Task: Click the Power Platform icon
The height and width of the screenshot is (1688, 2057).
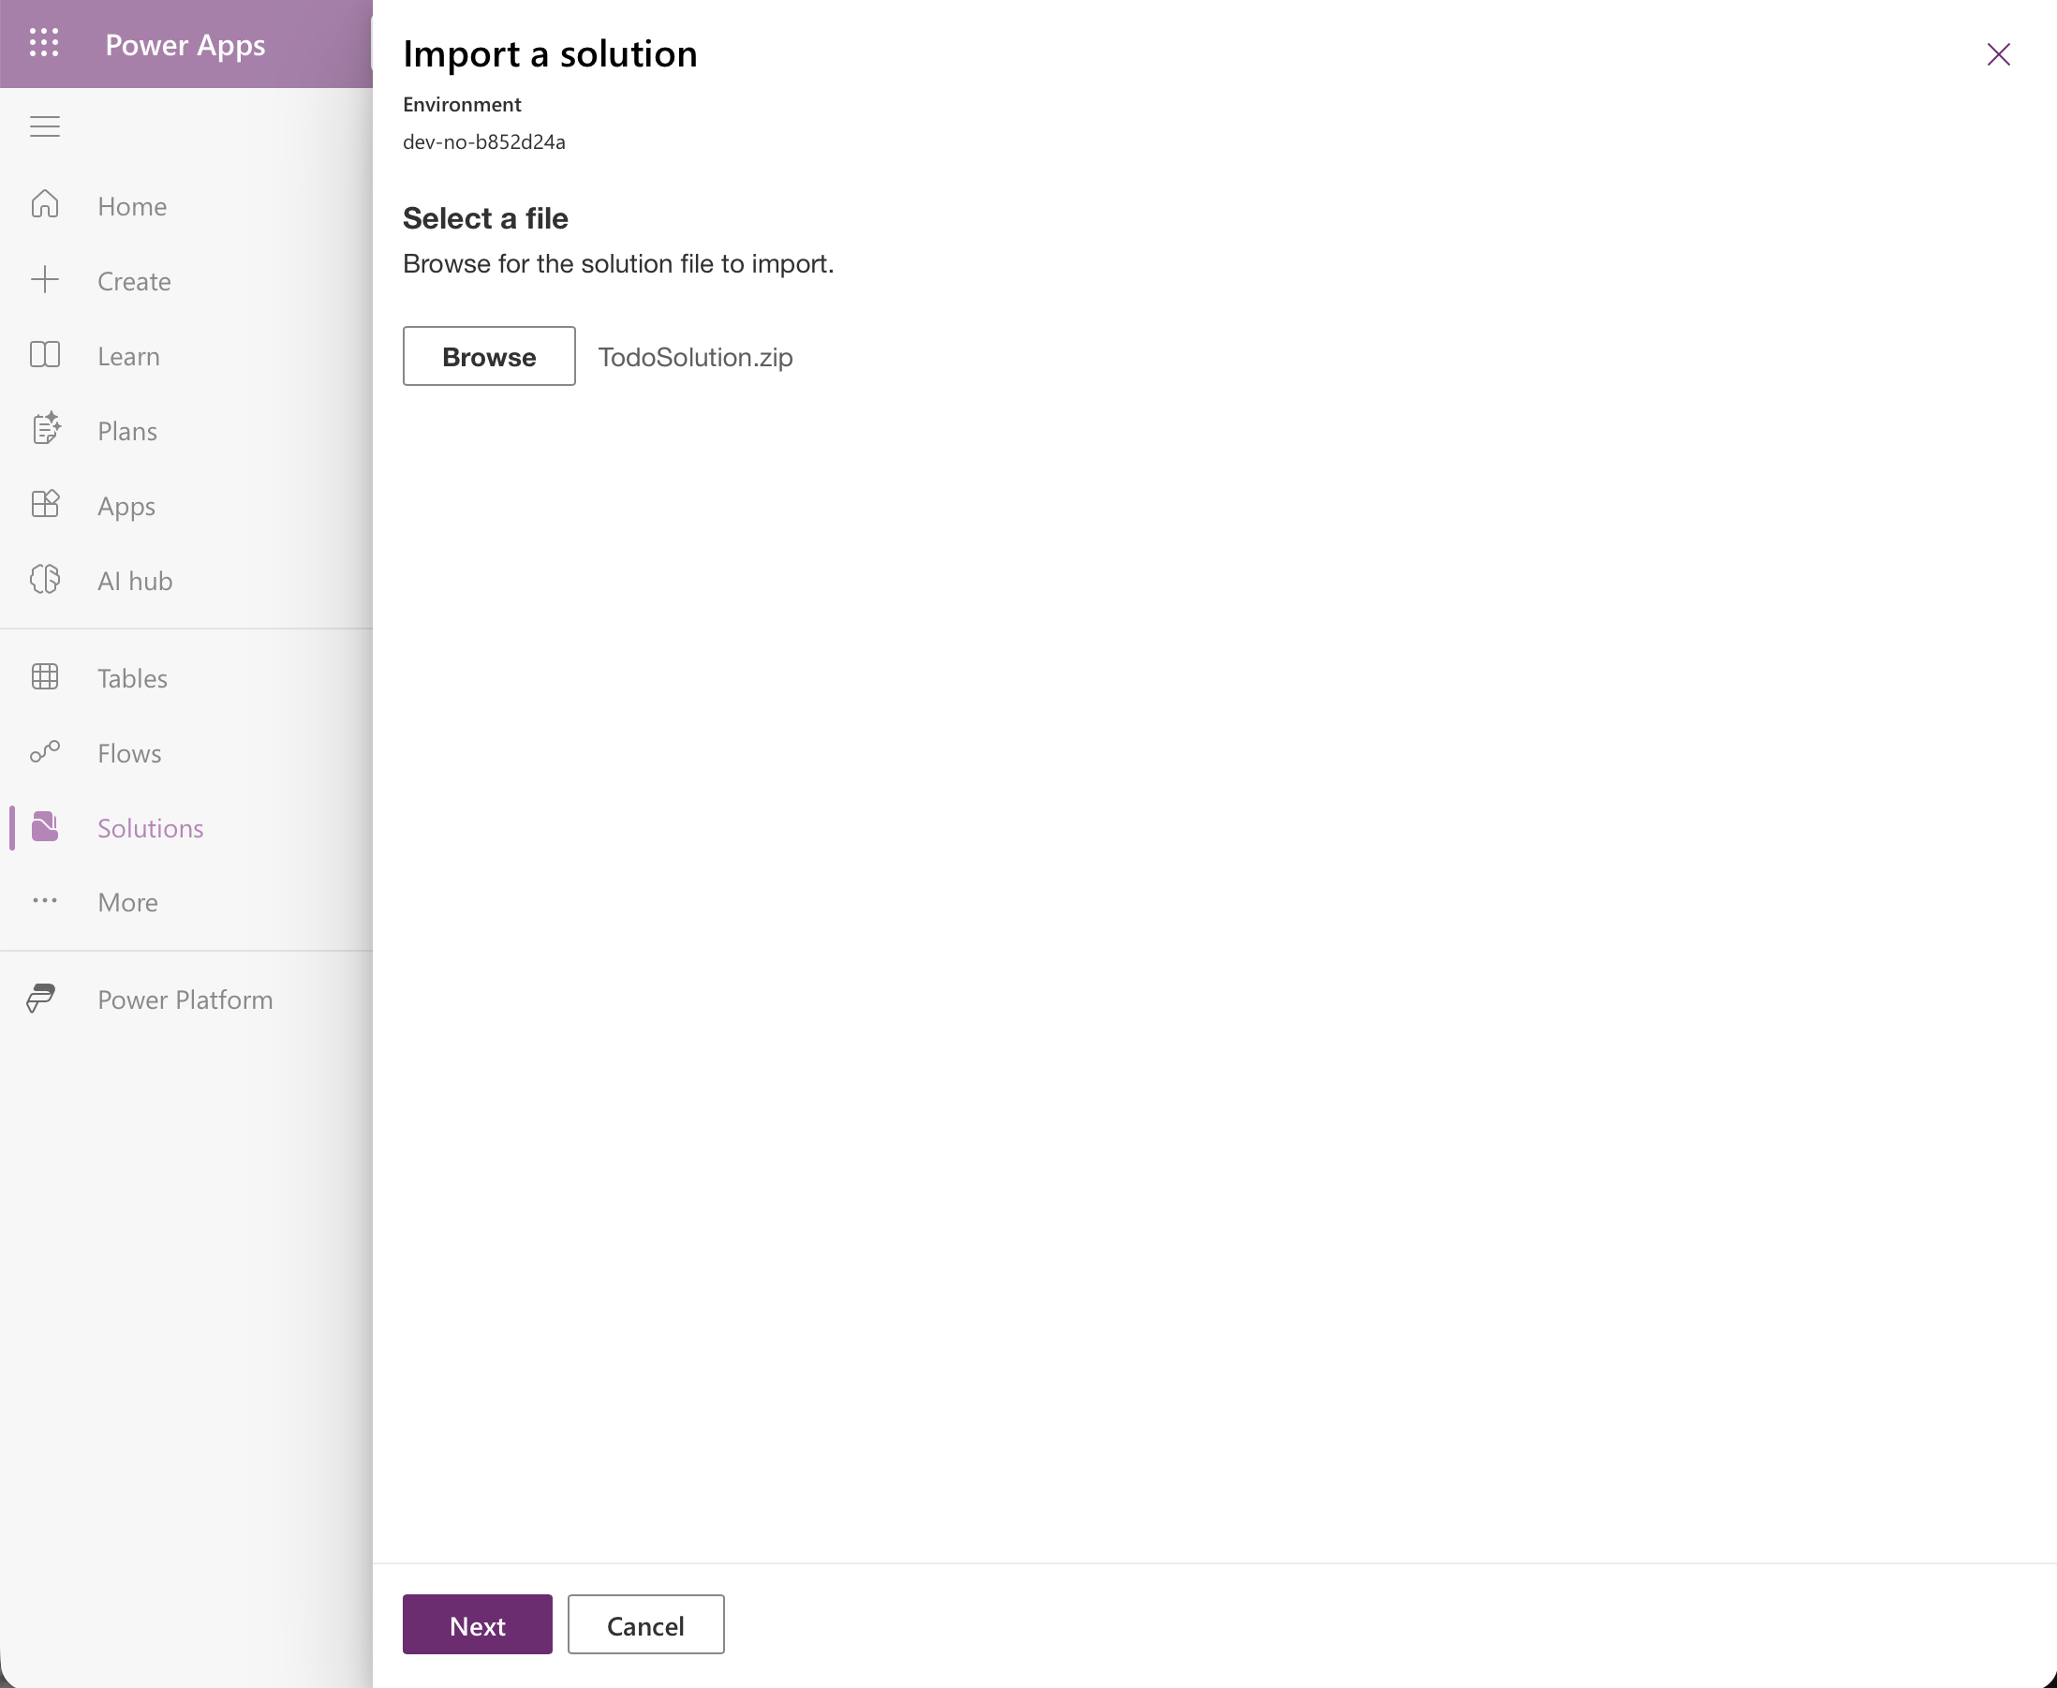Action: pos(41,999)
